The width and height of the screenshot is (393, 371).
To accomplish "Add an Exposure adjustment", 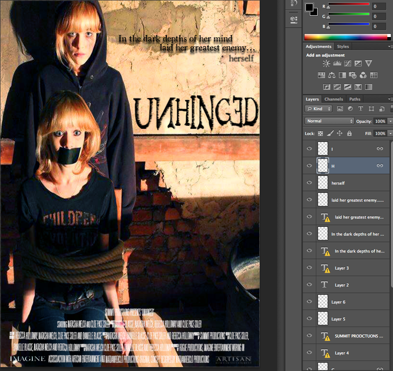I will (358, 64).
